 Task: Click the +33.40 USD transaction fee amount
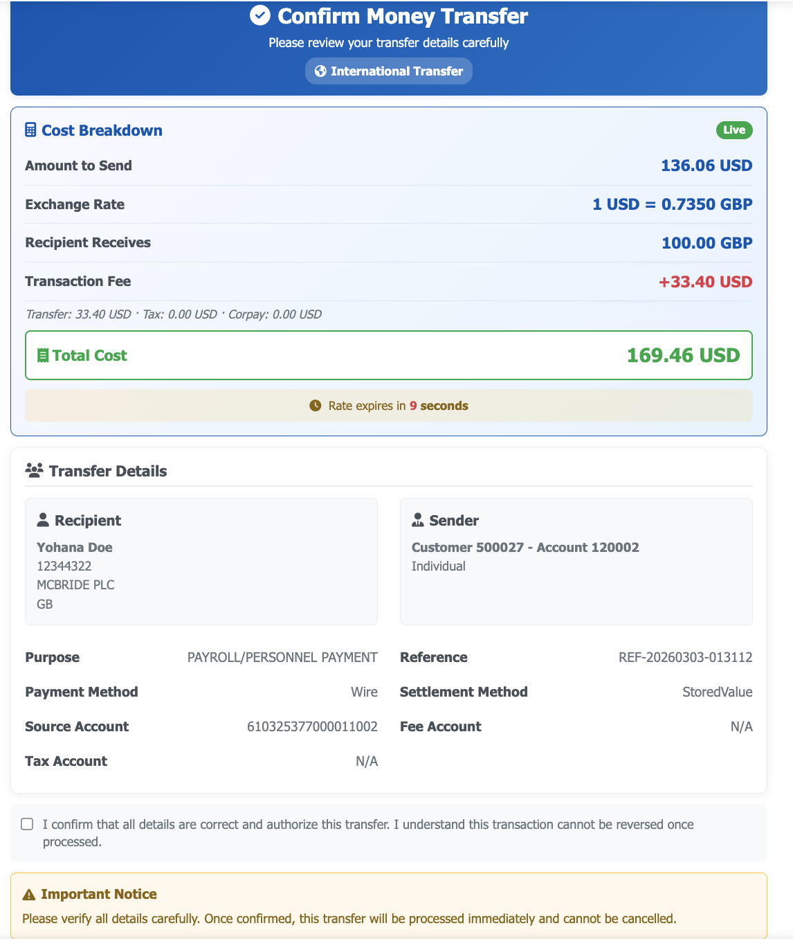point(705,282)
